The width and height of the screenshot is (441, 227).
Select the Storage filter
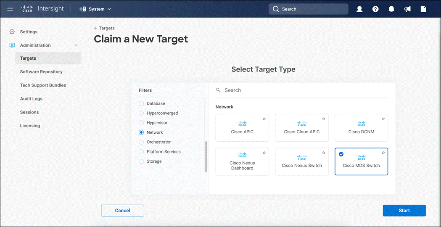click(x=142, y=161)
